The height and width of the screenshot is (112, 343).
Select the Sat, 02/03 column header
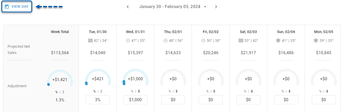[x=248, y=32]
